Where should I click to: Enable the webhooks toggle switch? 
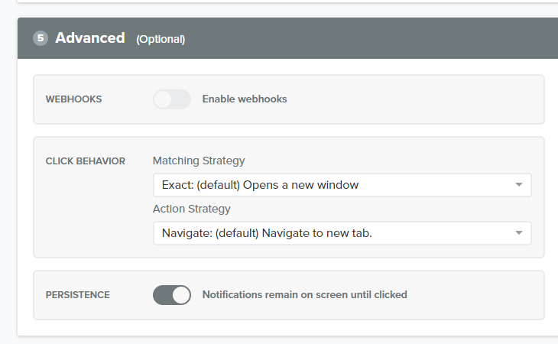click(171, 99)
